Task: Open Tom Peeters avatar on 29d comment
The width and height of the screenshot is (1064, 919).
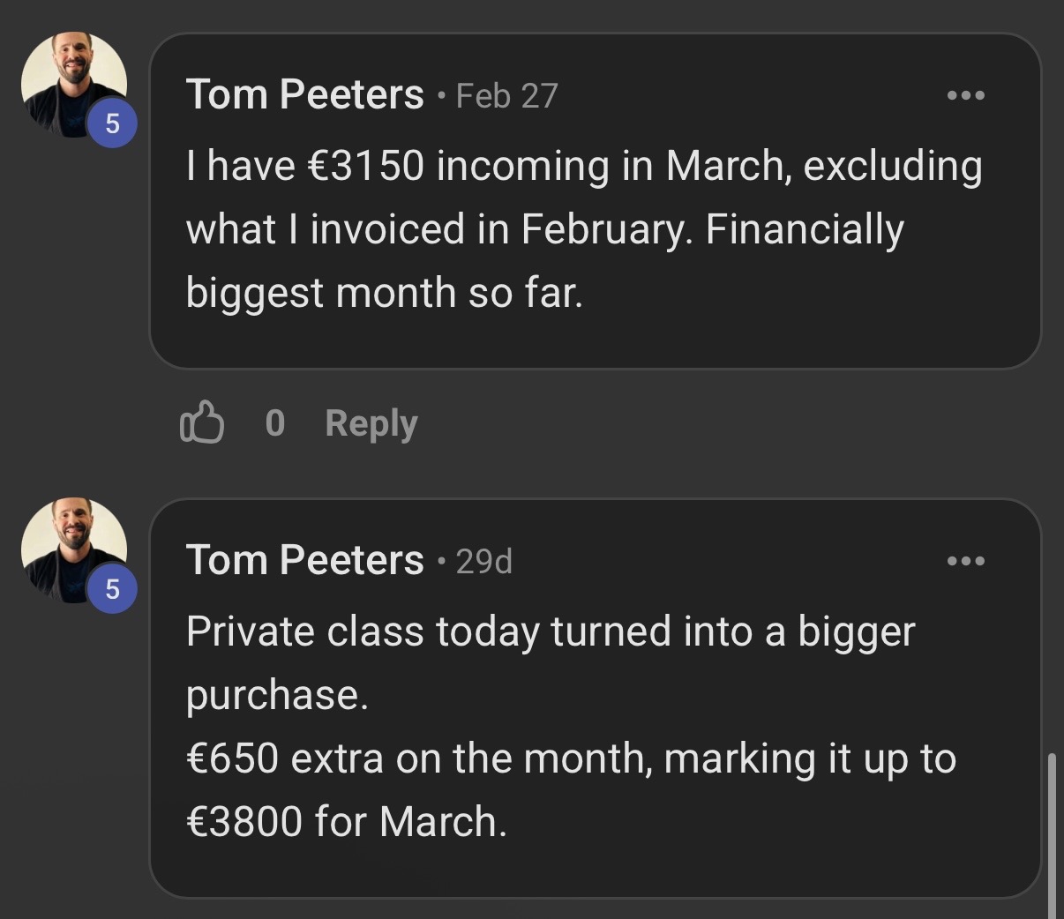Action: click(x=72, y=549)
